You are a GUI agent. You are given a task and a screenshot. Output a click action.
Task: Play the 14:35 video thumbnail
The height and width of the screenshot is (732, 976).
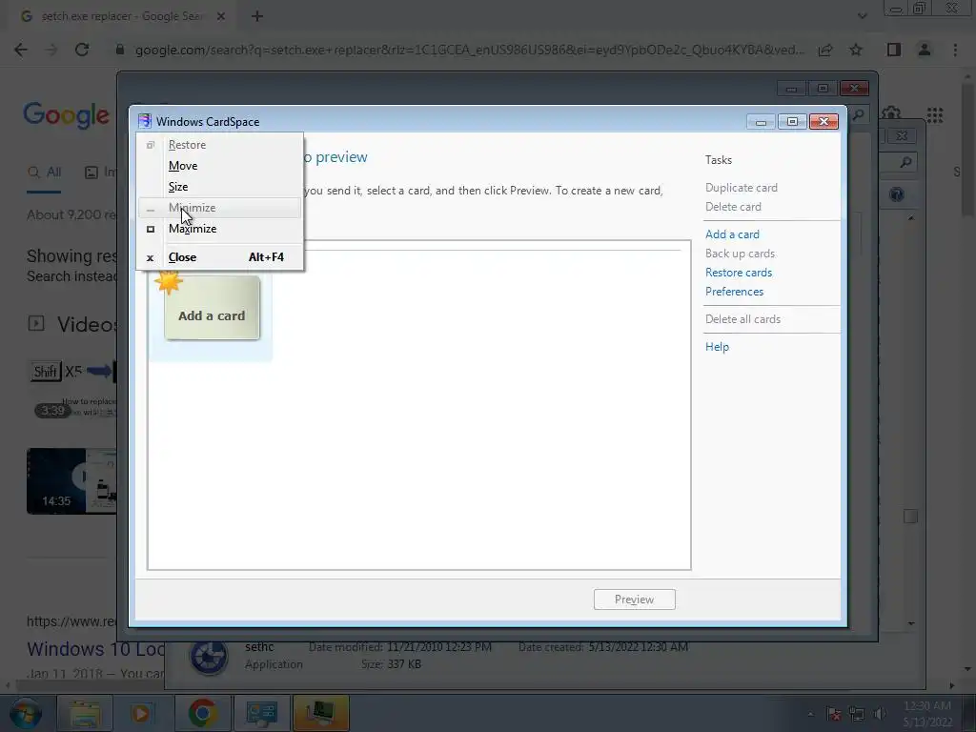tap(71, 481)
